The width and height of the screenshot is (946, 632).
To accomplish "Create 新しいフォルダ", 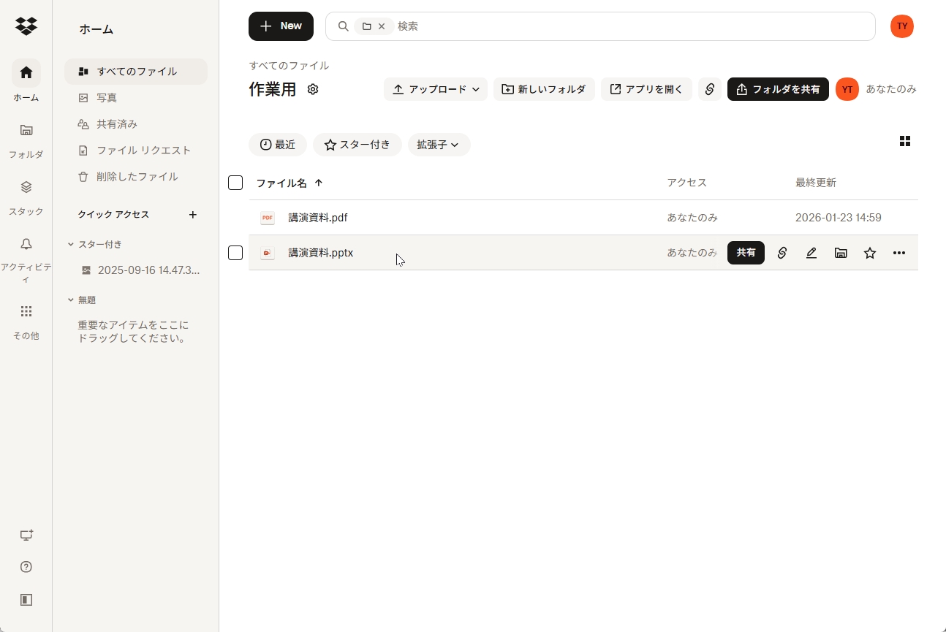I will coord(544,89).
